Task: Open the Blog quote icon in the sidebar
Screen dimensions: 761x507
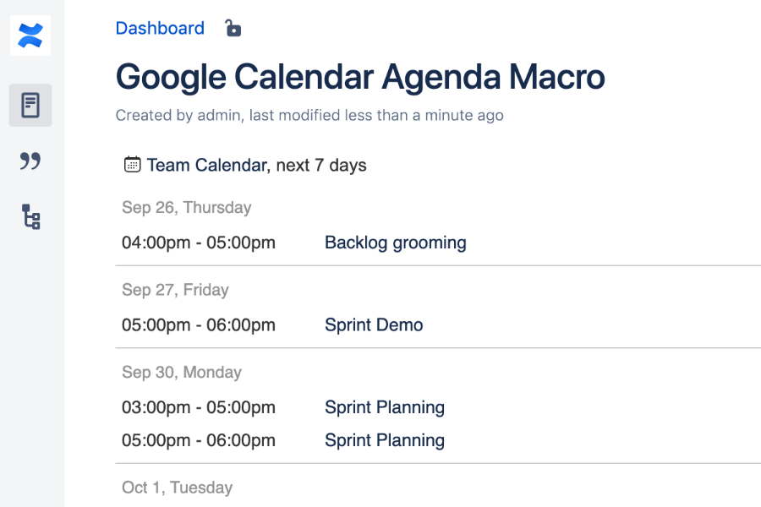Action: click(30, 161)
